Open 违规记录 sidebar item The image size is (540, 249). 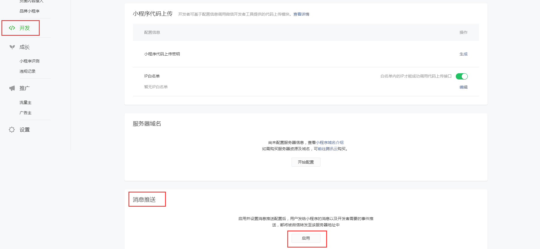point(28,71)
